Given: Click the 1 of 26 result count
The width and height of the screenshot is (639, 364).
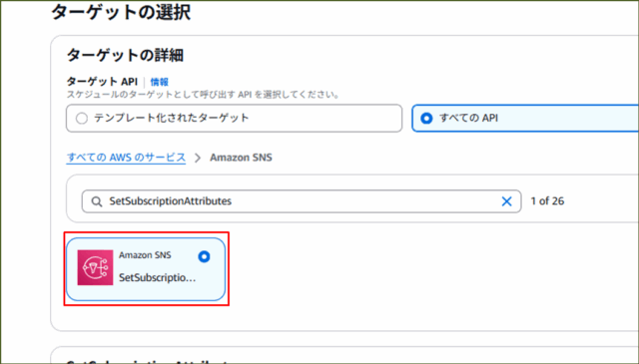Looking at the screenshot, I should click(x=547, y=201).
